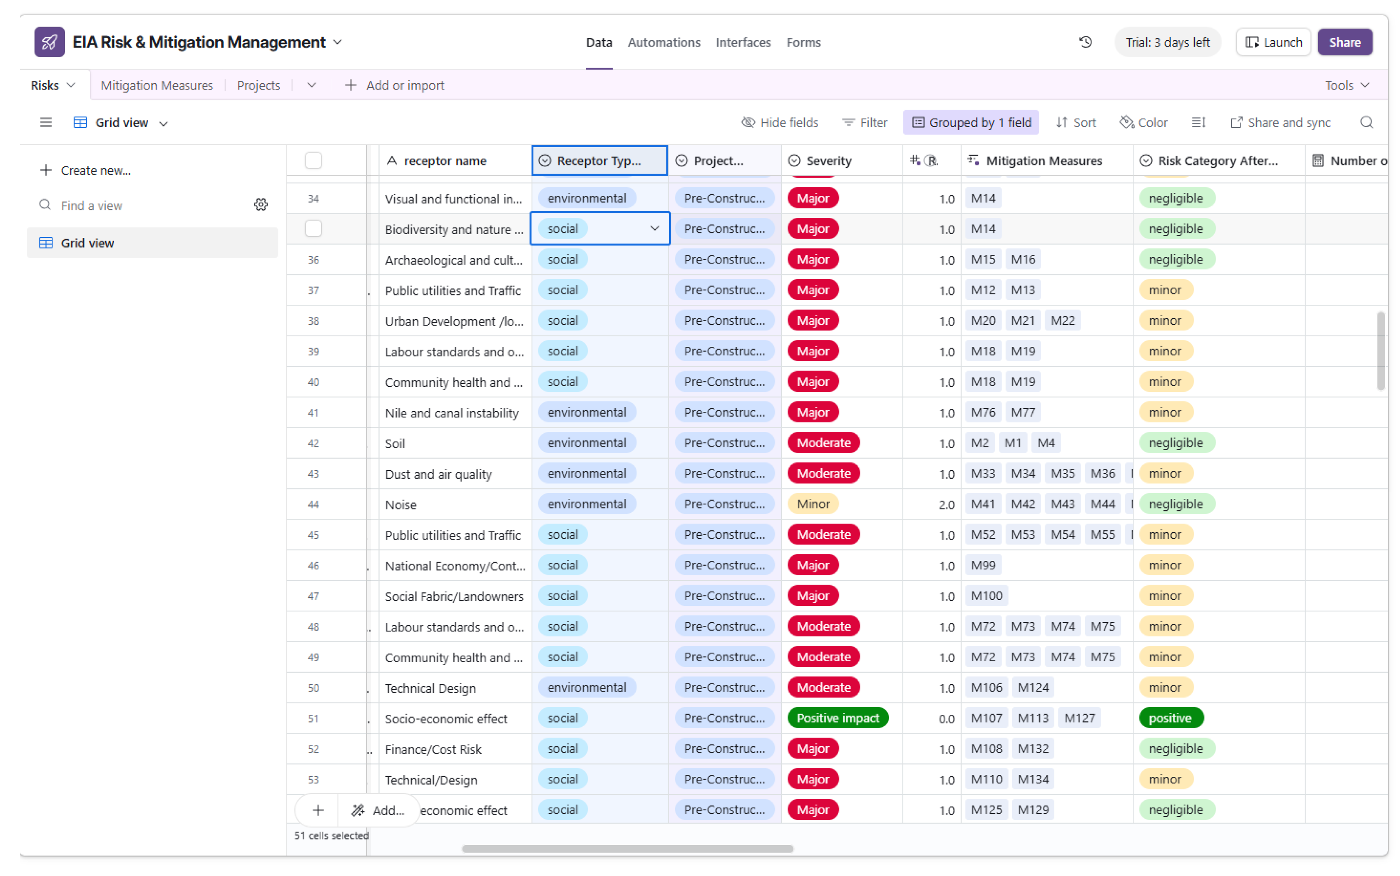Click the row height icon
Image resolution: width=1400 pixels, height=876 pixels.
pyautogui.click(x=1198, y=122)
